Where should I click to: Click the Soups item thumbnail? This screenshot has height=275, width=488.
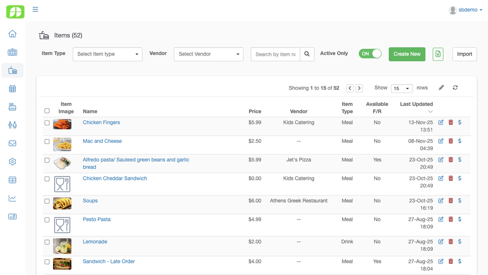[x=62, y=203]
